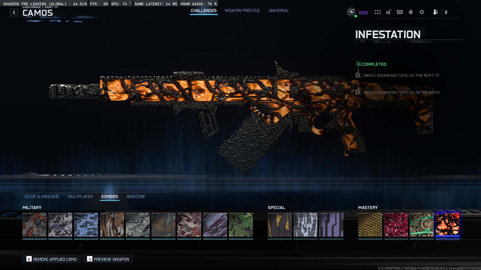Screen dimensions: 481x270
Task: Select the Warzone camo category
Action: coord(136,196)
